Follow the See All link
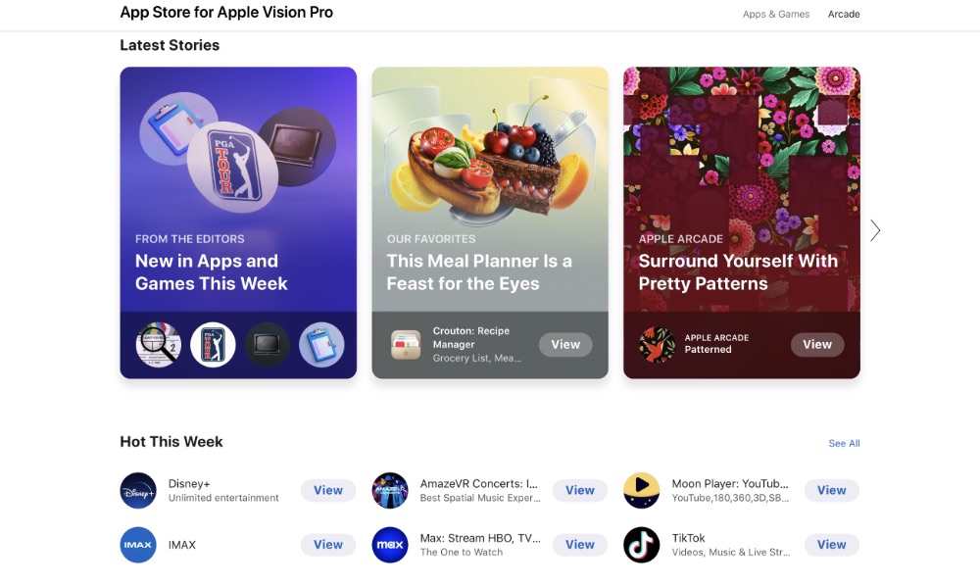The height and width of the screenshot is (588, 980). point(844,443)
